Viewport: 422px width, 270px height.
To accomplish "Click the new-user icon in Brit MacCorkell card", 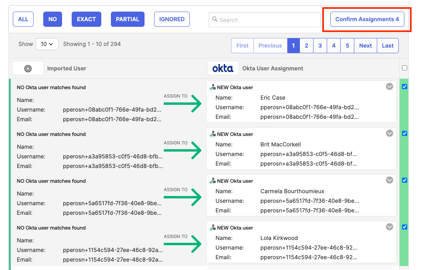I will [x=213, y=134].
